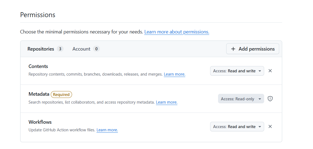Remove the Contents permission with X icon
The image size is (313, 149).
(x=270, y=71)
